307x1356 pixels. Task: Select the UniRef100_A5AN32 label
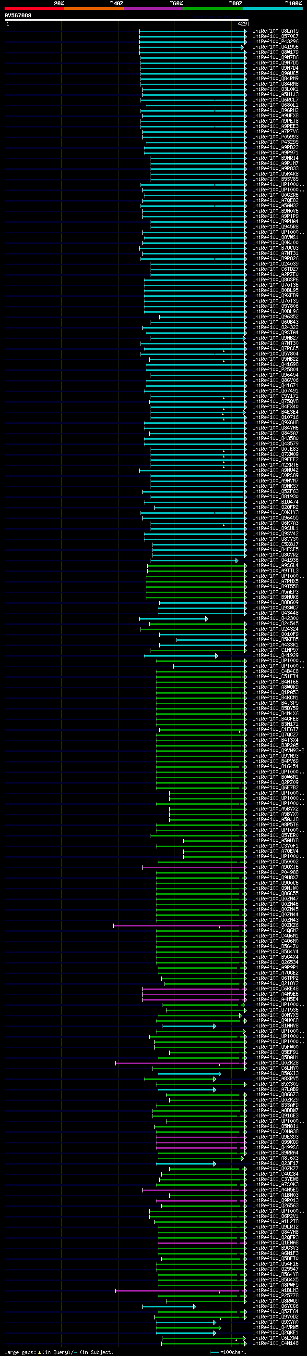[x=275, y=205]
